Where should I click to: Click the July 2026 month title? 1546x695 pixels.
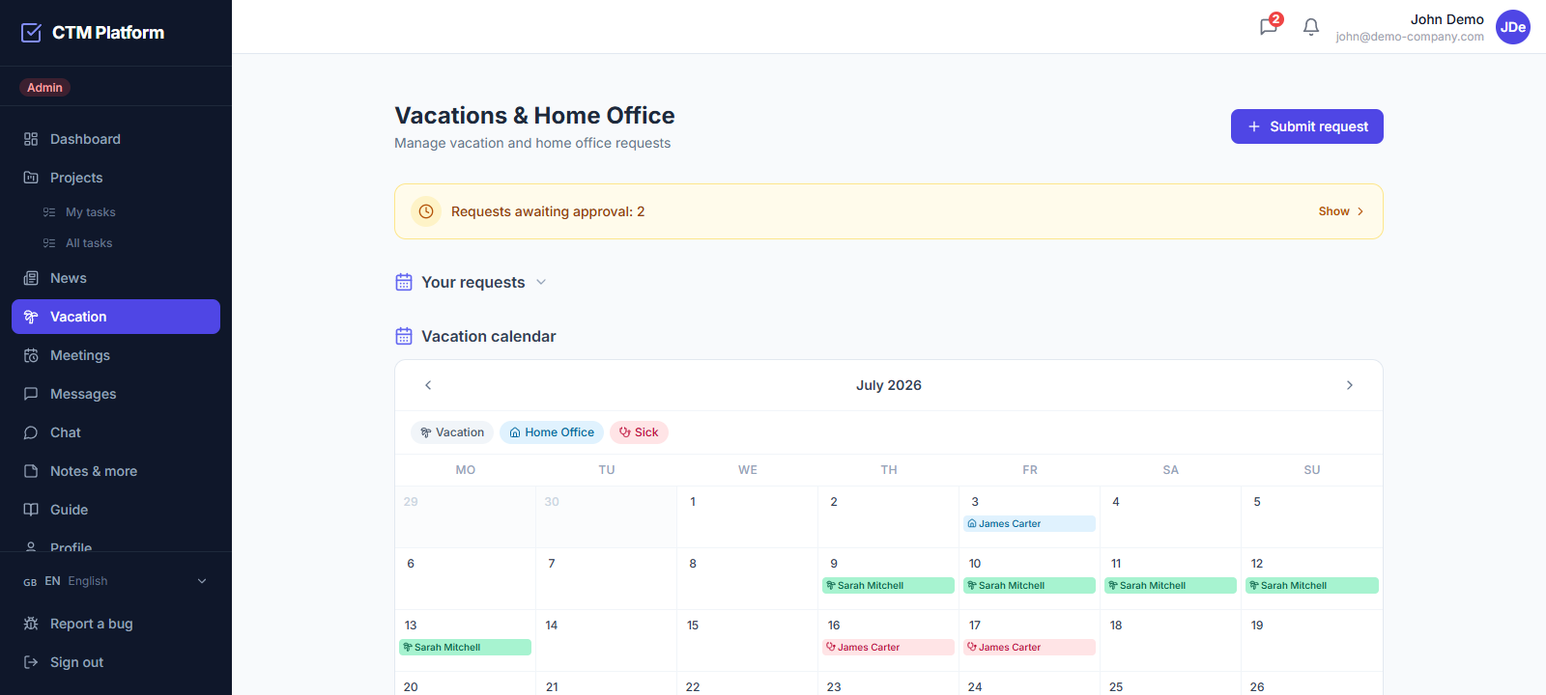pos(889,385)
